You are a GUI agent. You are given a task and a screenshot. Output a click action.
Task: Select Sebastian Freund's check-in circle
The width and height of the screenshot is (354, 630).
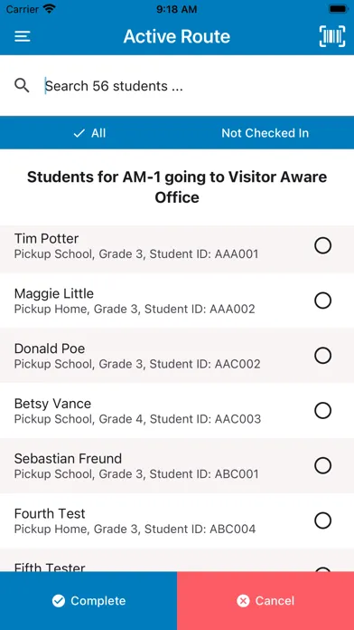click(x=322, y=465)
